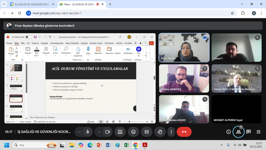Image resolution: width=266 pixels, height=150 pixels.
Task: Leave the call with red hang-up button
Action: coord(184,132)
